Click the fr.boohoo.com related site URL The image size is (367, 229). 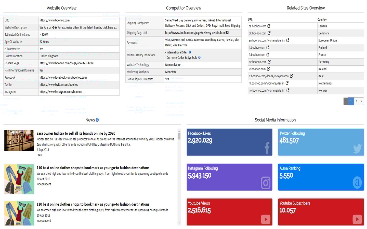click(257, 54)
